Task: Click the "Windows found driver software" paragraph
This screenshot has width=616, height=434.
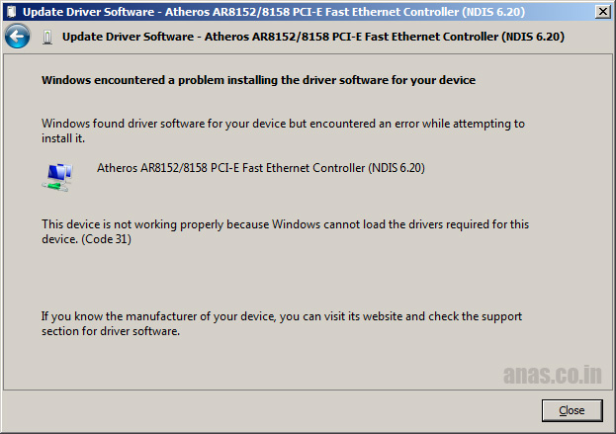Action: 283,130
